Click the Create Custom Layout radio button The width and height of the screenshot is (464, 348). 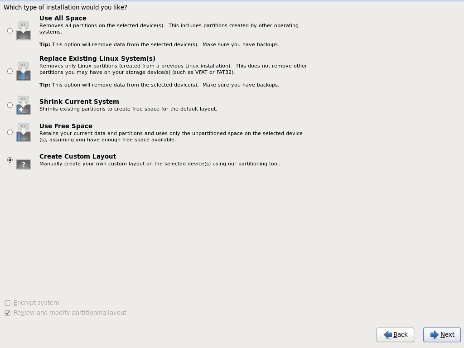(10, 160)
